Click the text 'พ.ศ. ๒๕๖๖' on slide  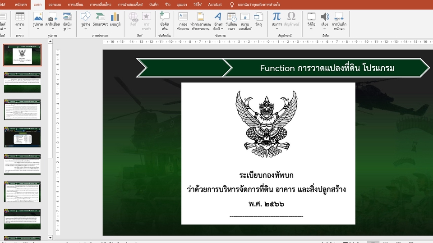click(266, 204)
